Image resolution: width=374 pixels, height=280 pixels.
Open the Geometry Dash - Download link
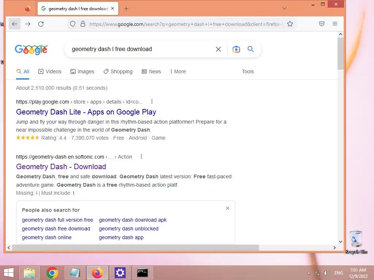point(61,167)
